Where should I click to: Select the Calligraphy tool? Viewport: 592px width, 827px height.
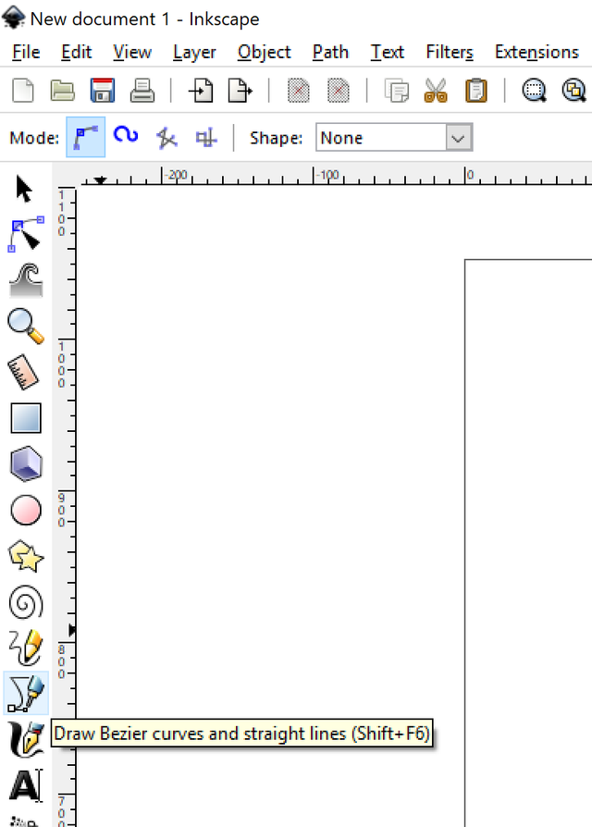tap(26, 739)
